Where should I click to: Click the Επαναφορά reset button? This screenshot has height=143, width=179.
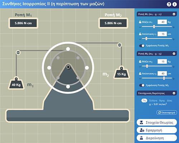point(167,113)
